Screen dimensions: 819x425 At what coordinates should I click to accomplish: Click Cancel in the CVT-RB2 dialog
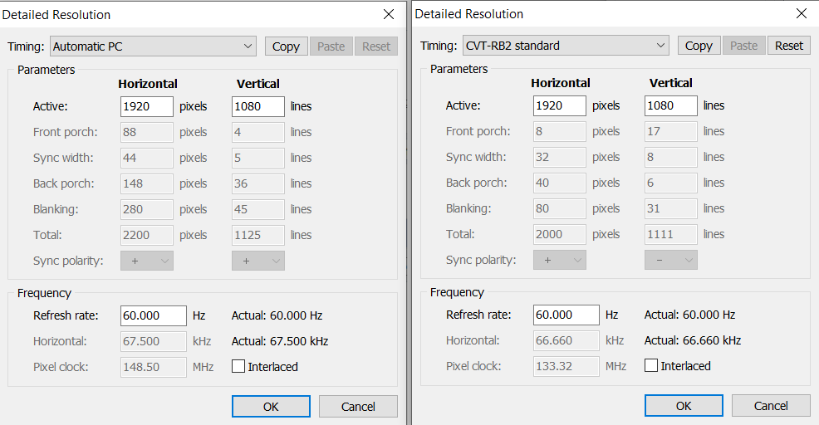point(771,405)
